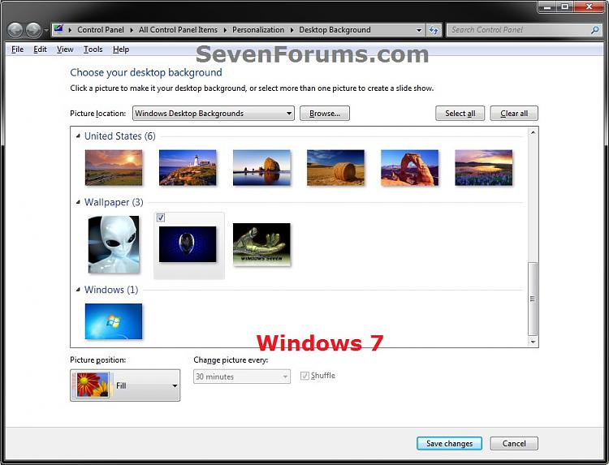The width and height of the screenshot is (609, 465).
Task: Select the blue Alienware head wallpaper
Action: [x=188, y=244]
